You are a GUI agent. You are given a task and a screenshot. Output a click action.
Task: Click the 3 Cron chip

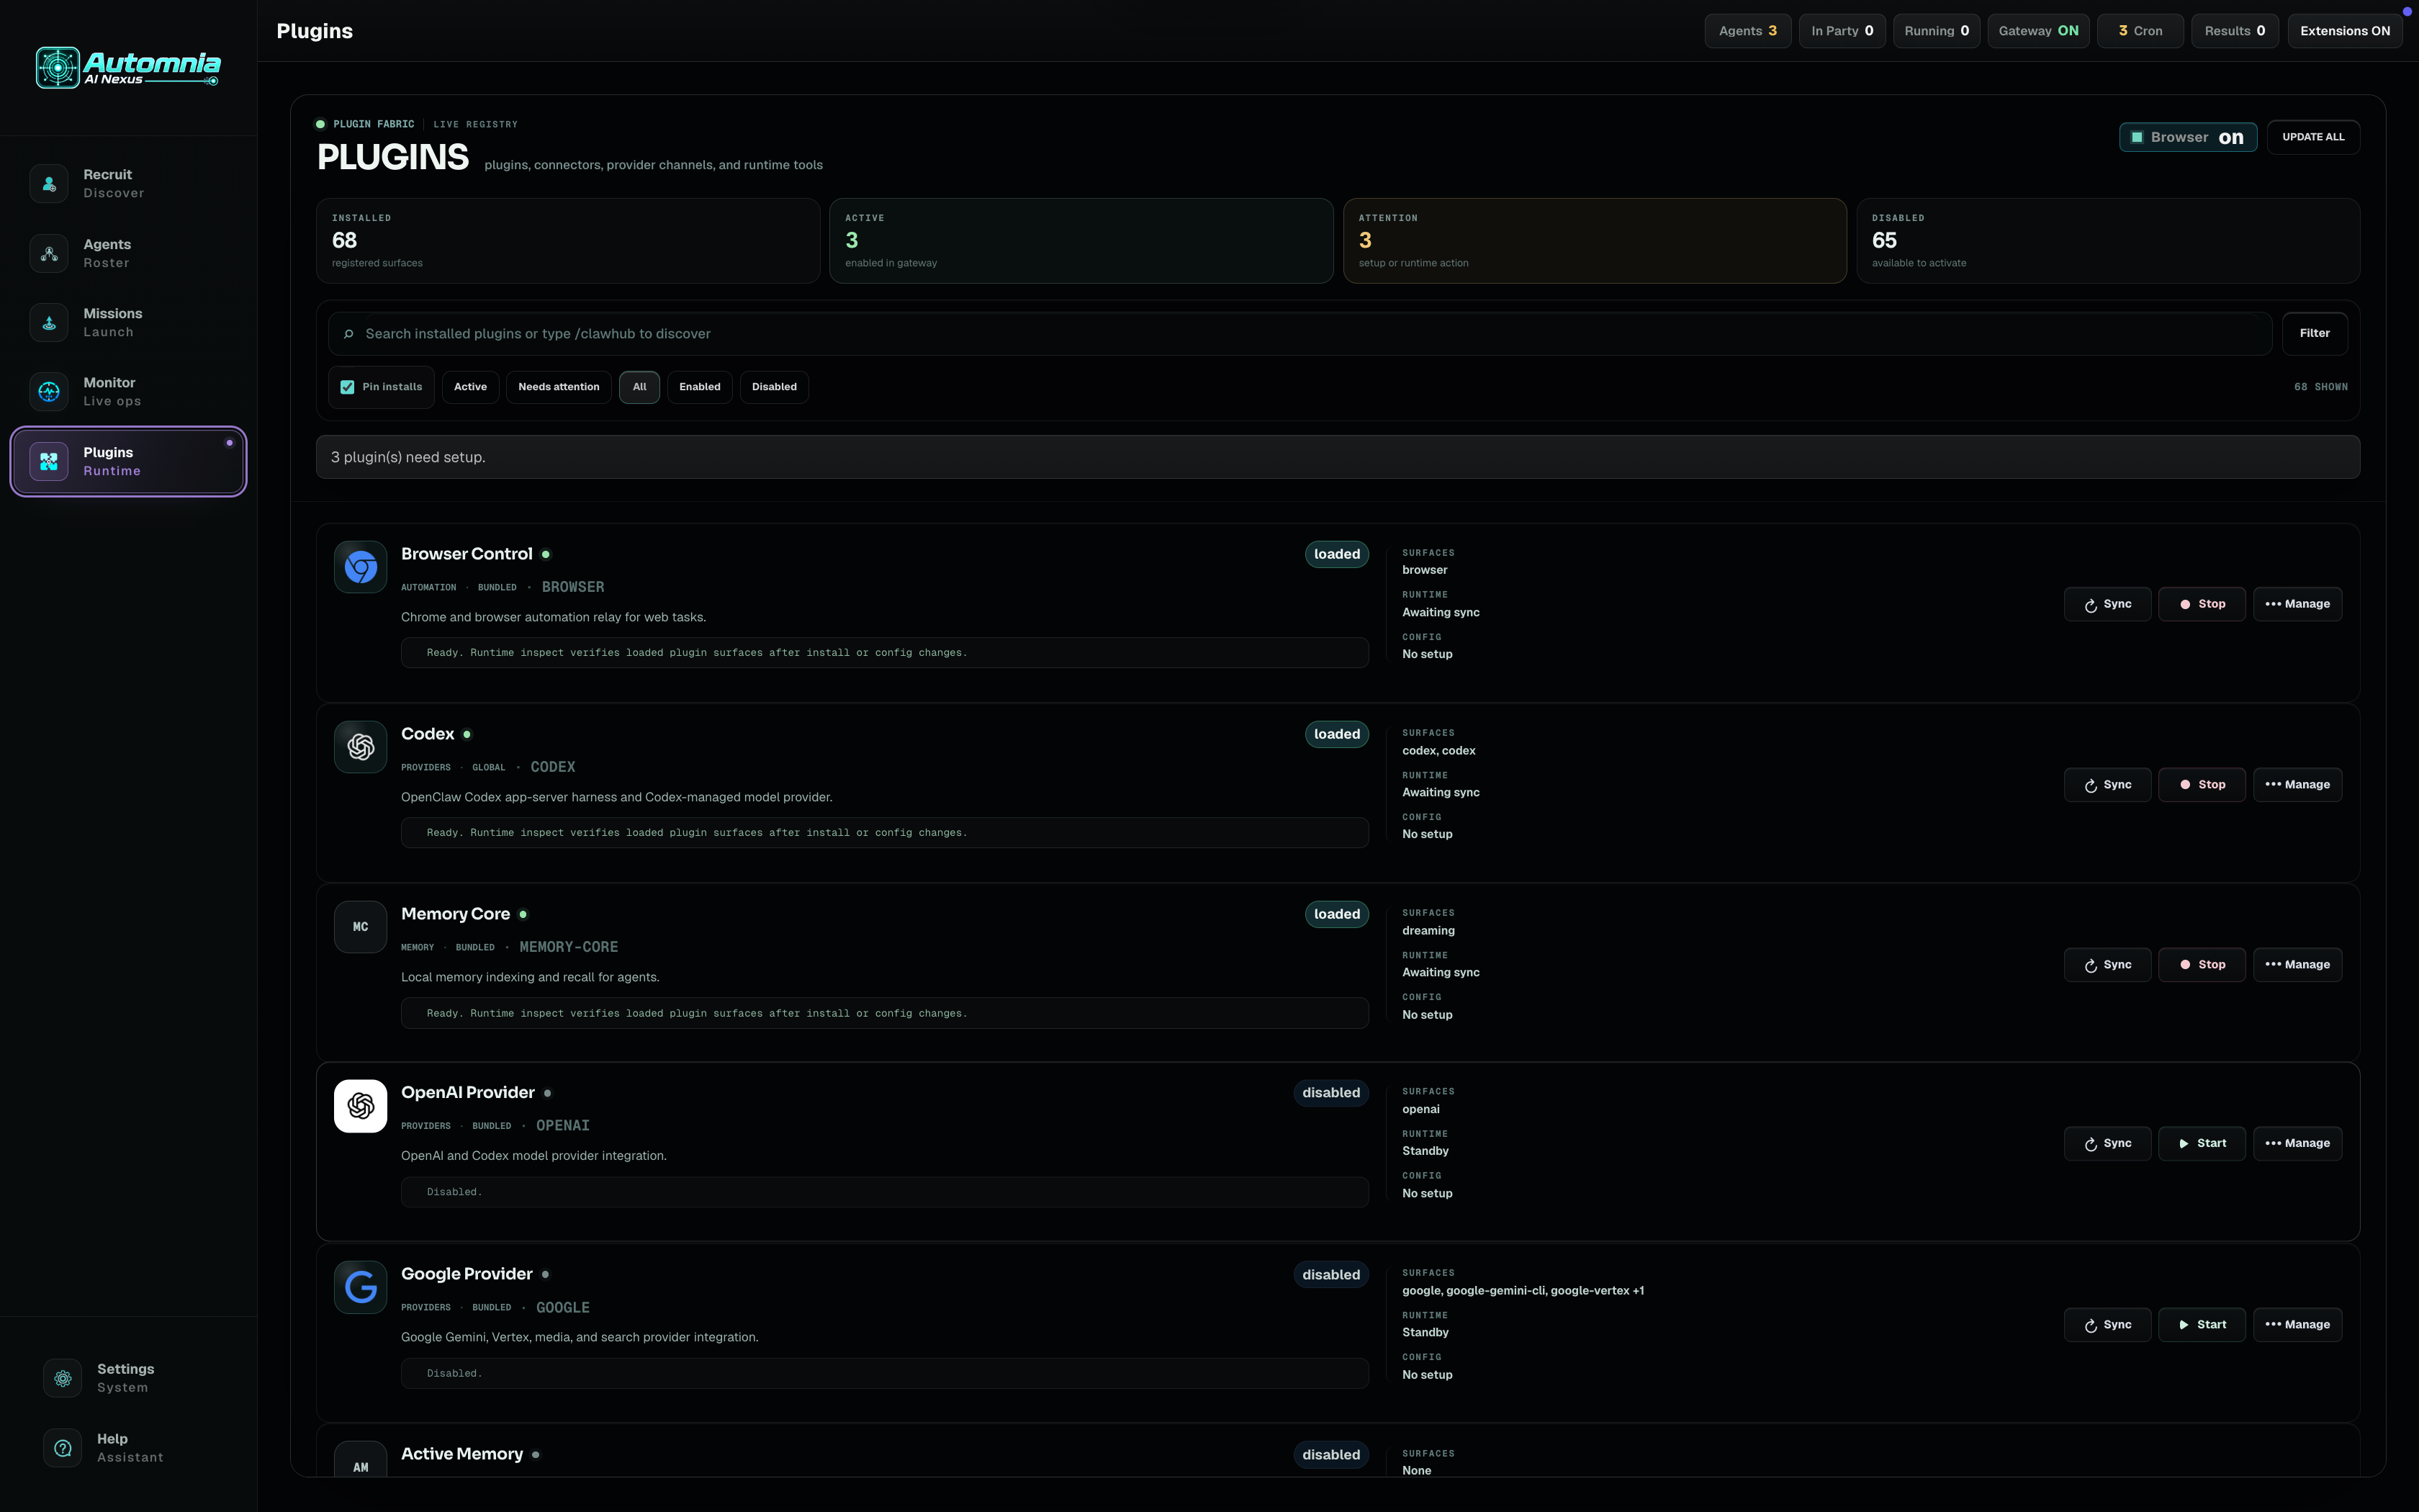coord(2140,31)
